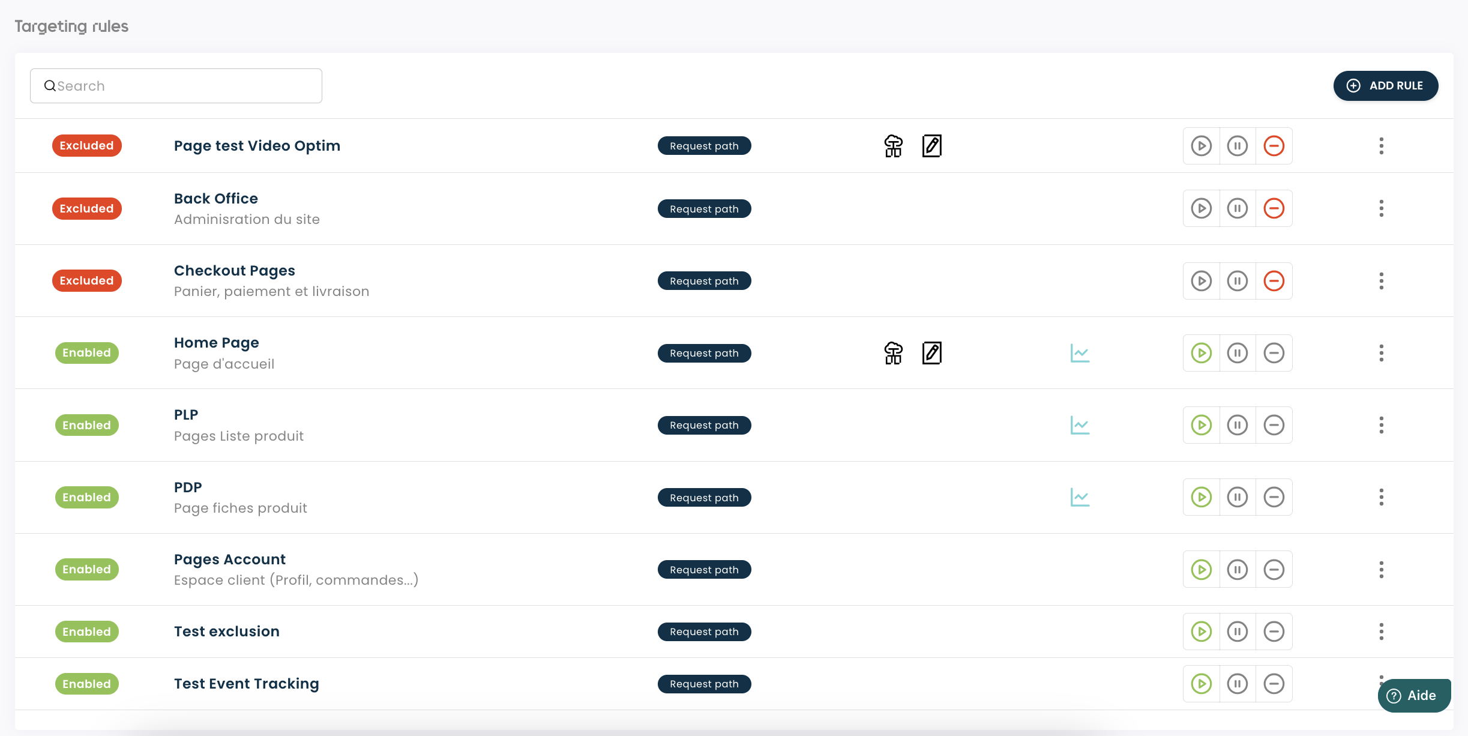
Task: Click chart icon on Home Page row
Action: click(1080, 353)
